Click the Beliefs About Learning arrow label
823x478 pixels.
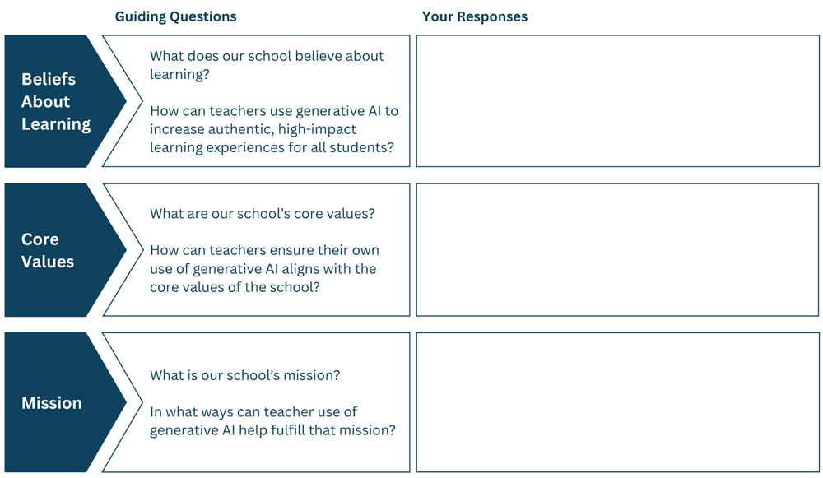56,102
